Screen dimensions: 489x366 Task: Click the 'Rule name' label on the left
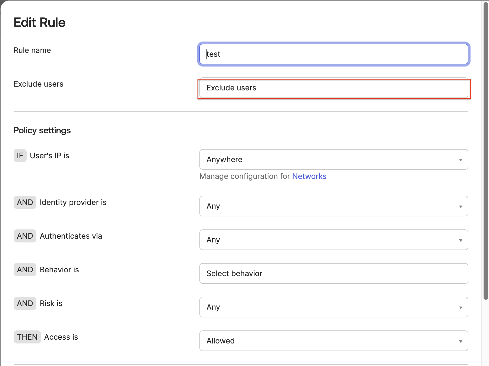pos(32,51)
